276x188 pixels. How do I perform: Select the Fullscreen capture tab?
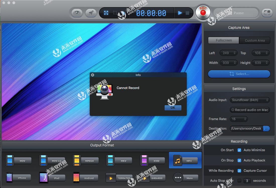click(x=223, y=40)
